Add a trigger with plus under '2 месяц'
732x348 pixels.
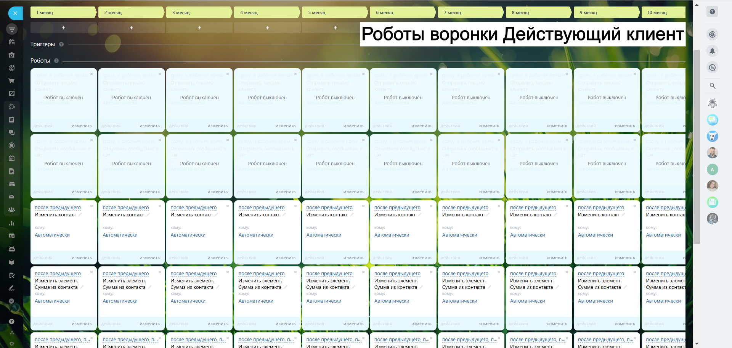click(x=132, y=28)
